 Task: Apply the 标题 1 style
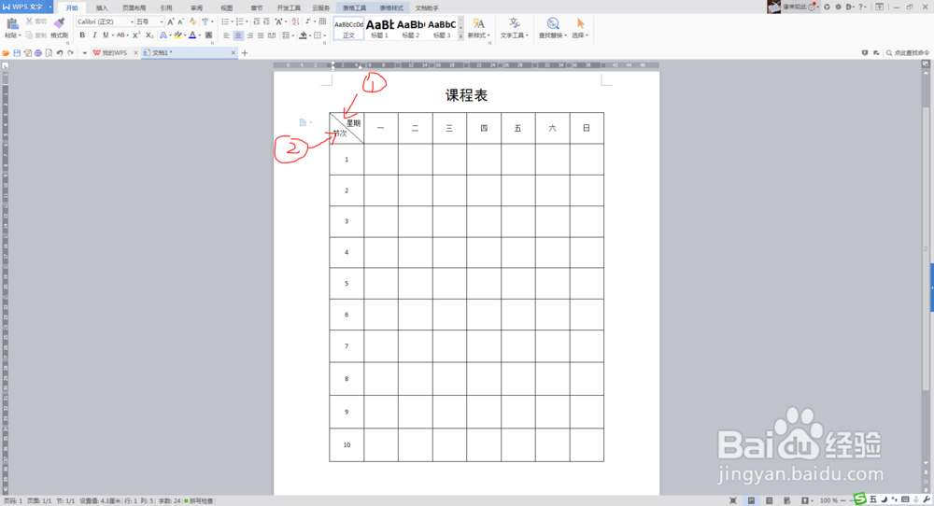click(379, 29)
